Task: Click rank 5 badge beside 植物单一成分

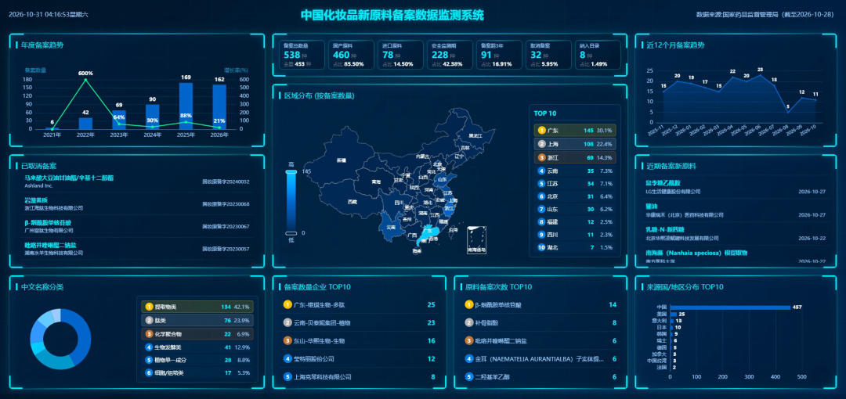Action: (149, 360)
